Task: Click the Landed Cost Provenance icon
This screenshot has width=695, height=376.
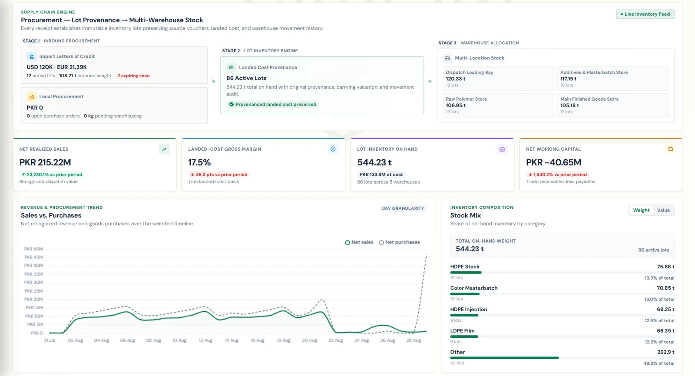Action: [x=232, y=67]
